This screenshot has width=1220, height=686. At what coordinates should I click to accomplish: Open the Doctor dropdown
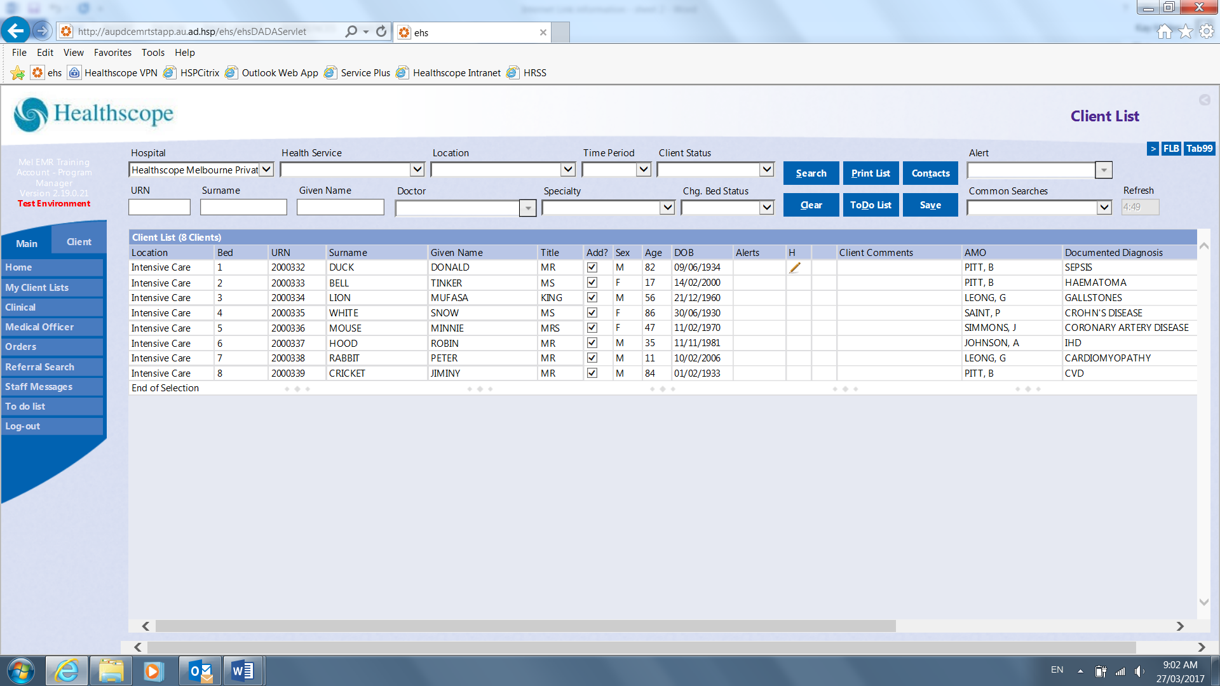coord(528,208)
